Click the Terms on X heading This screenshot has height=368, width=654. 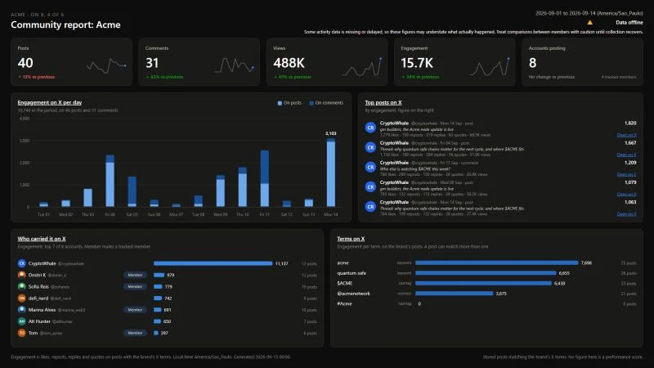[351, 239]
